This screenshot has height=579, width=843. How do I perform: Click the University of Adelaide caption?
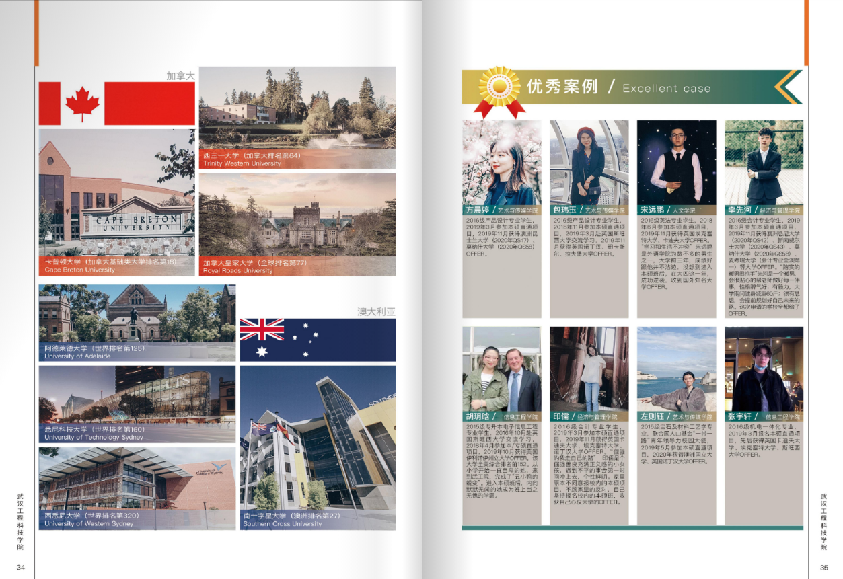click(x=77, y=356)
